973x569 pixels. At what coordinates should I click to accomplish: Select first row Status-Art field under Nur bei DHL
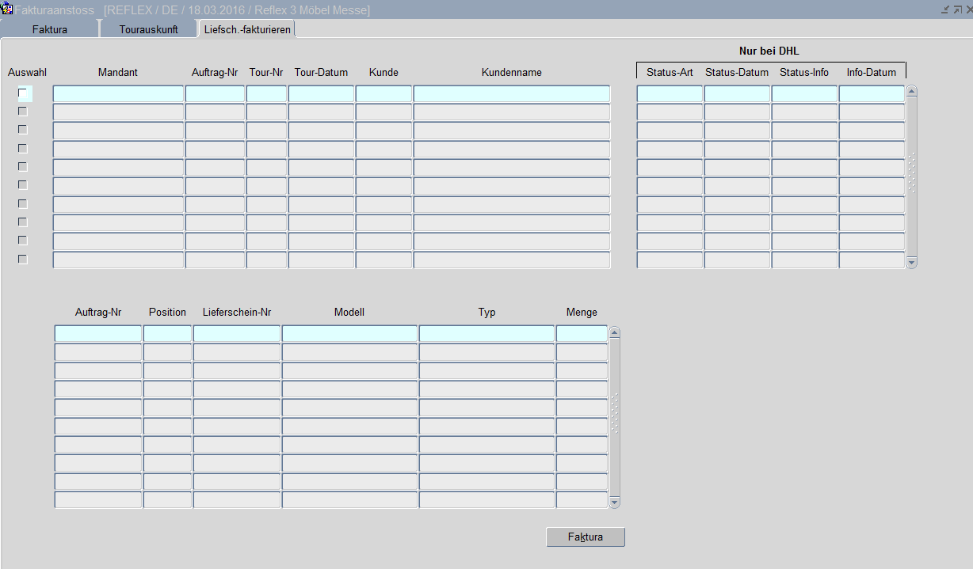670,94
